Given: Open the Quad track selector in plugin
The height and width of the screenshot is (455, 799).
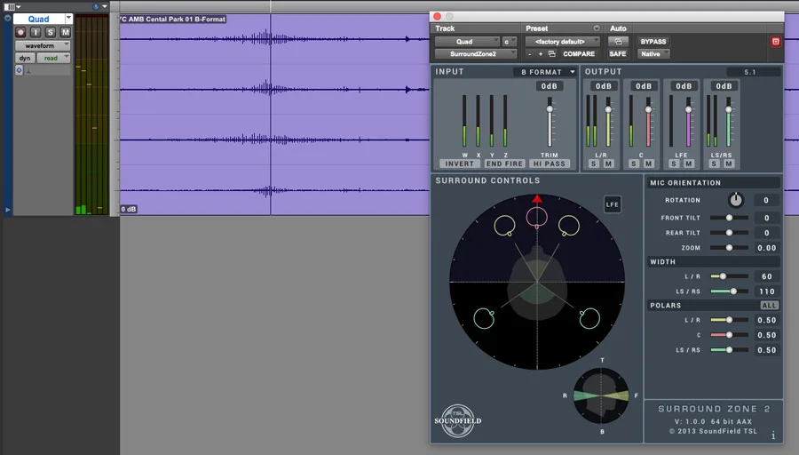Looking at the screenshot, I should tap(467, 41).
